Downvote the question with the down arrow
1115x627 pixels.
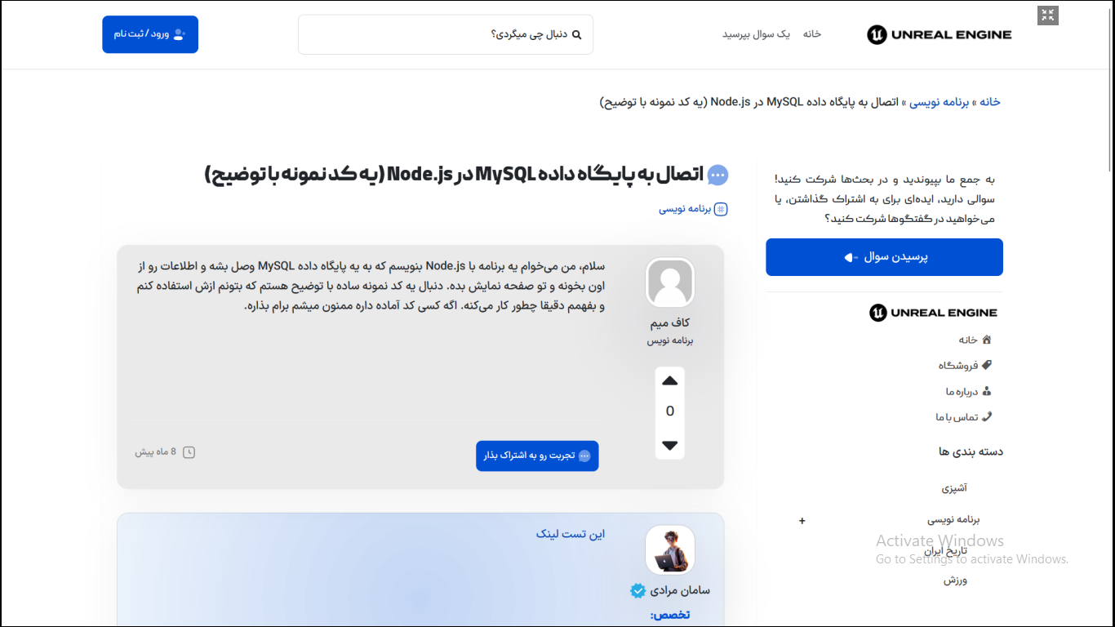670,446
